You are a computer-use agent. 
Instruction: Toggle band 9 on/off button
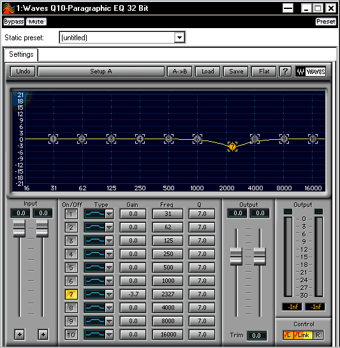[x=71, y=321]
